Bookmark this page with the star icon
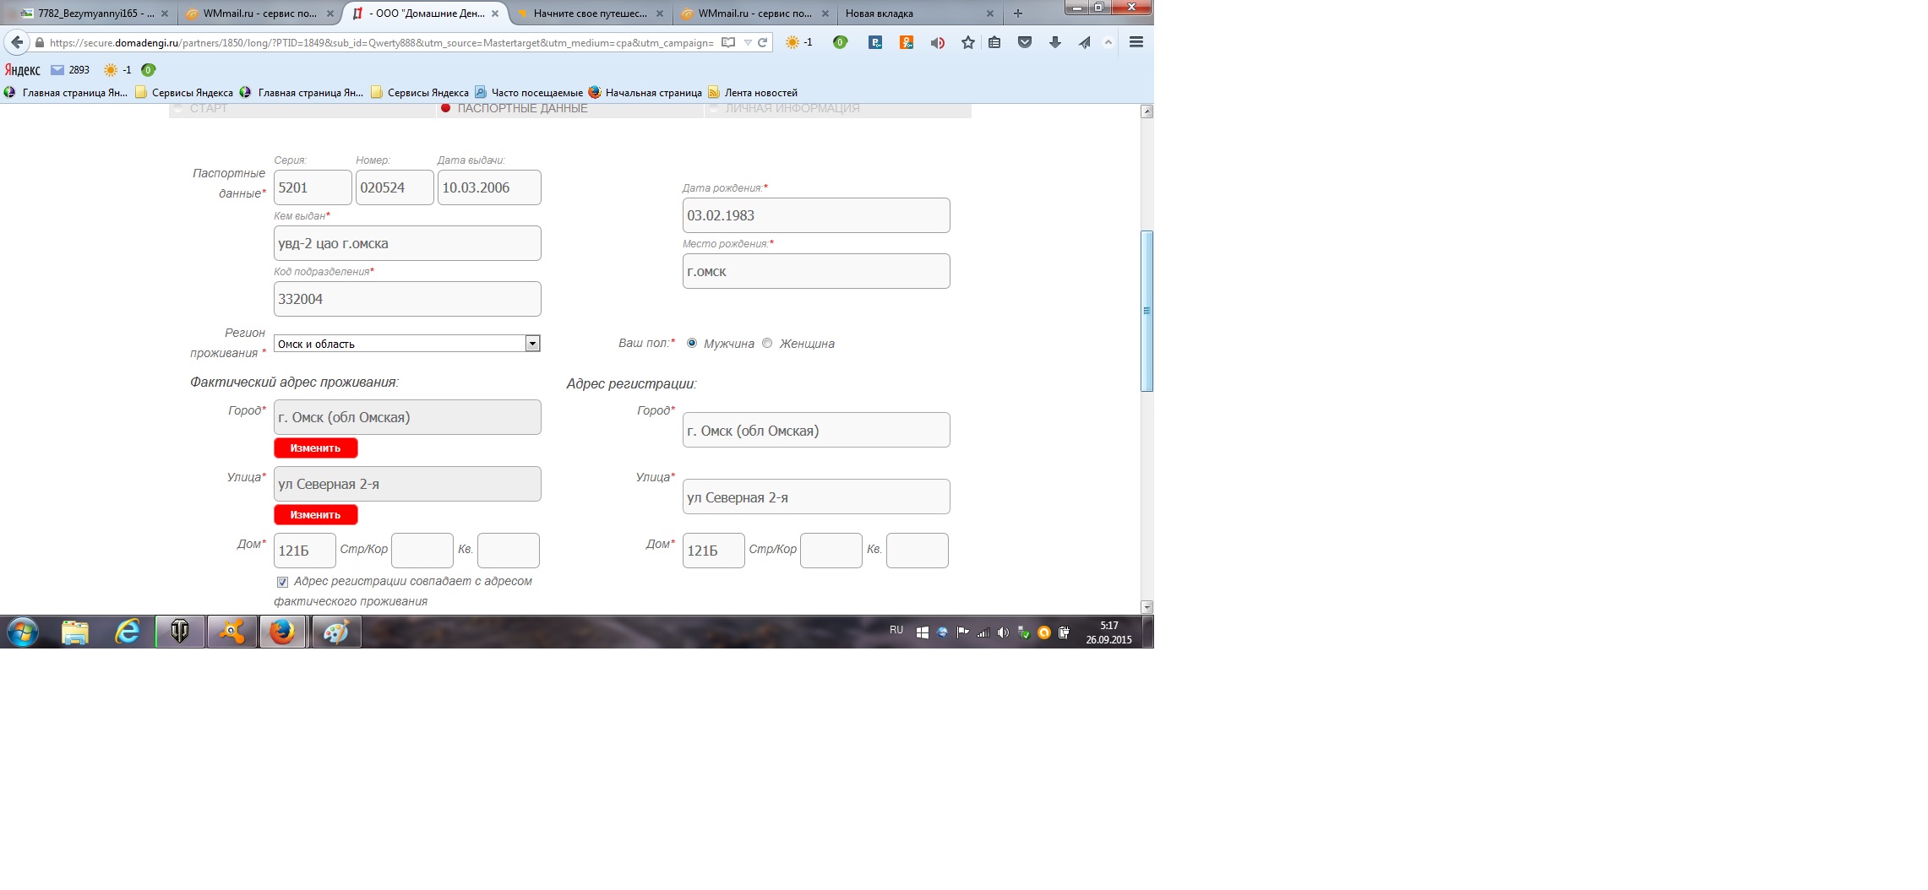The height and width of the screenshot is (890, 1928). 968,42
